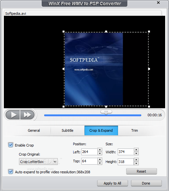Click the bottom-left crop handle
The height and width of the screenshot is (191, 169).
click(64, 107)
